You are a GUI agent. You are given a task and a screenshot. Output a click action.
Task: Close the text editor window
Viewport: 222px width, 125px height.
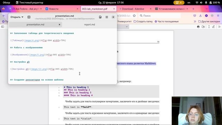[113, 17]
